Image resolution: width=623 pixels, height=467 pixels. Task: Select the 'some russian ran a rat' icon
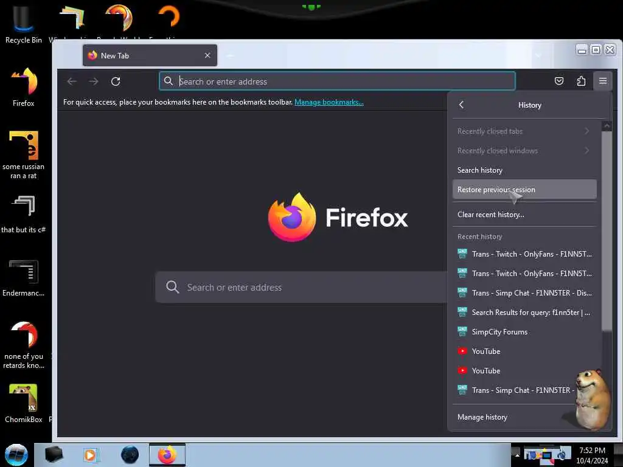tap(24, 155)
